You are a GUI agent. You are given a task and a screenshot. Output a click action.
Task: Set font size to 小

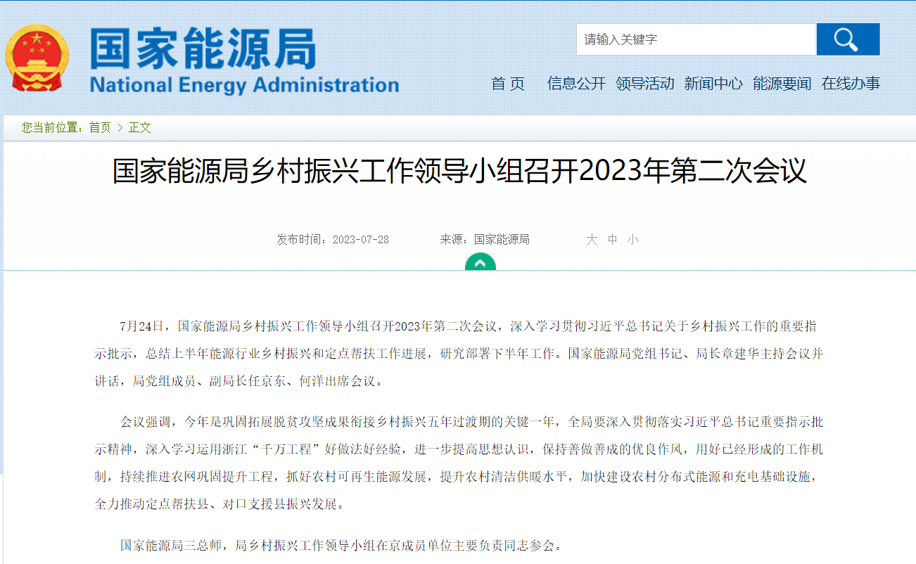pyautogui.click(x=632, y=240)
